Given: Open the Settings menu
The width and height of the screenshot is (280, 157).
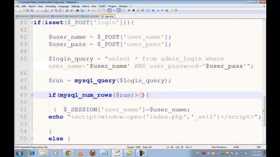Looking at the screenshot, I should coord(76,6).
